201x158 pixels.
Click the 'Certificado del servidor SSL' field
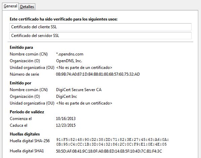point(100,36)
